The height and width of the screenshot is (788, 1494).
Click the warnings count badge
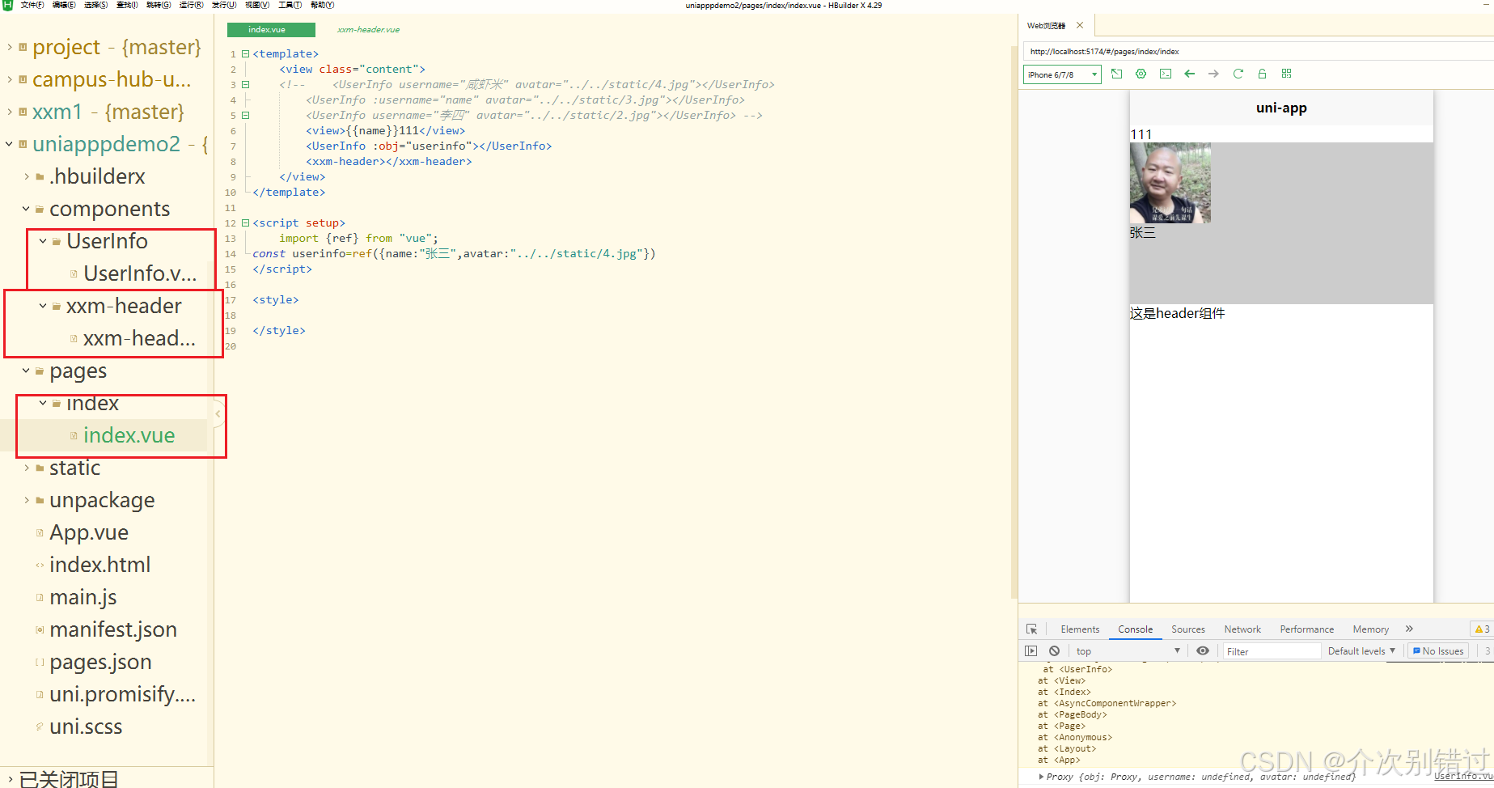pyautogui.click(x=1482, y=629)
